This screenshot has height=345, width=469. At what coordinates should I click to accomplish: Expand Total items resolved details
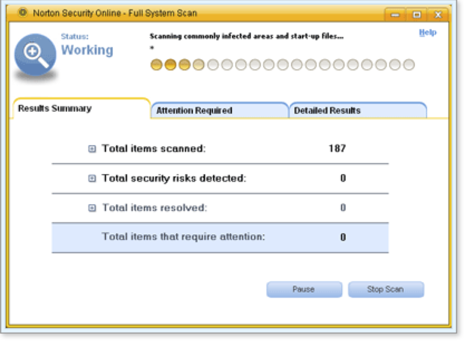(92, 208)
